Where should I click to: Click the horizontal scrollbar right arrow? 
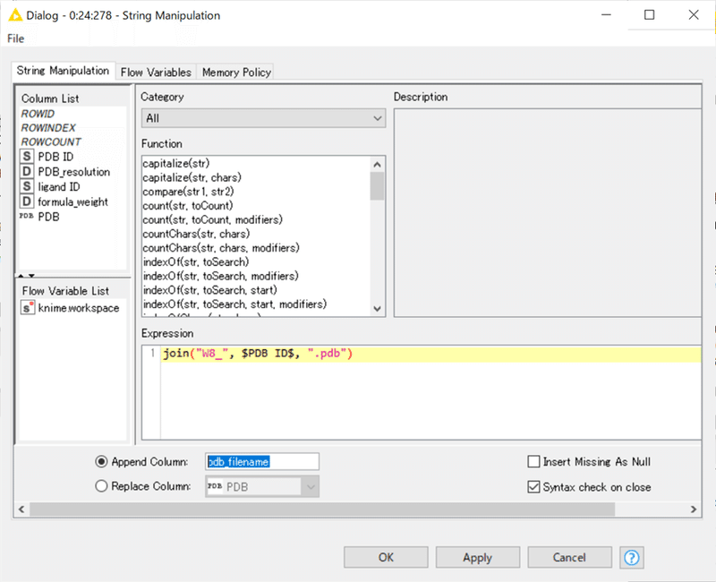694,509
